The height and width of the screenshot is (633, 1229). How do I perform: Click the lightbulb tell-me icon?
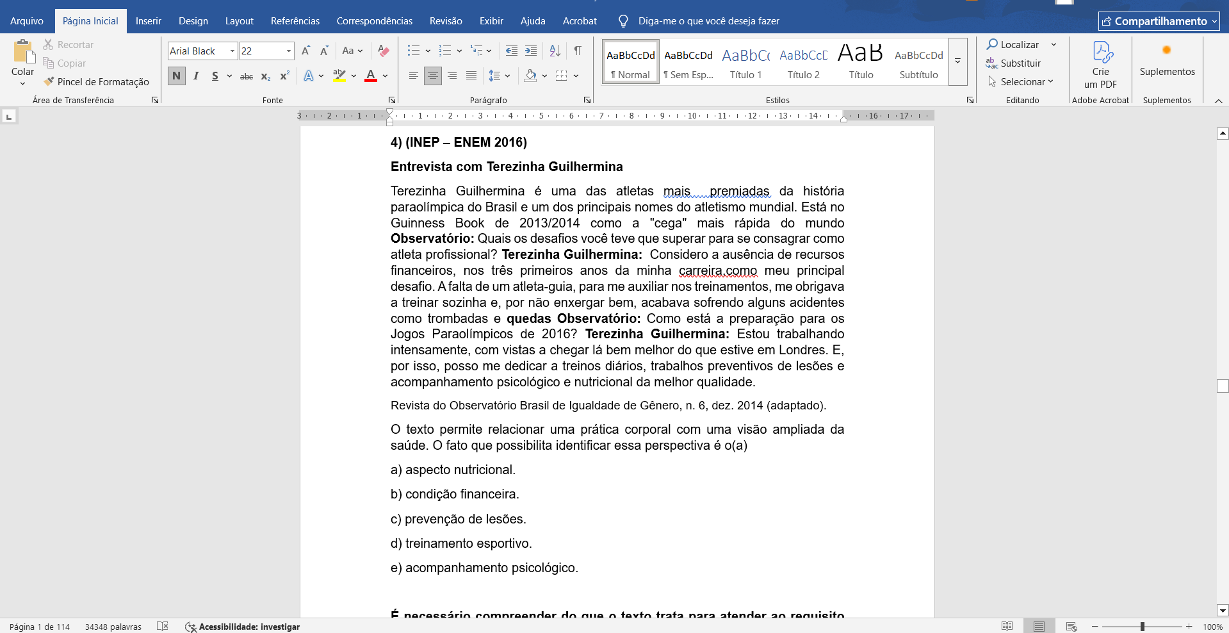coord(623,21)
